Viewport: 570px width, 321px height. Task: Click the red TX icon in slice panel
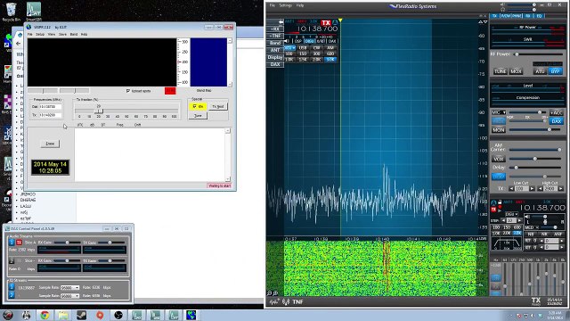[493, 210]
